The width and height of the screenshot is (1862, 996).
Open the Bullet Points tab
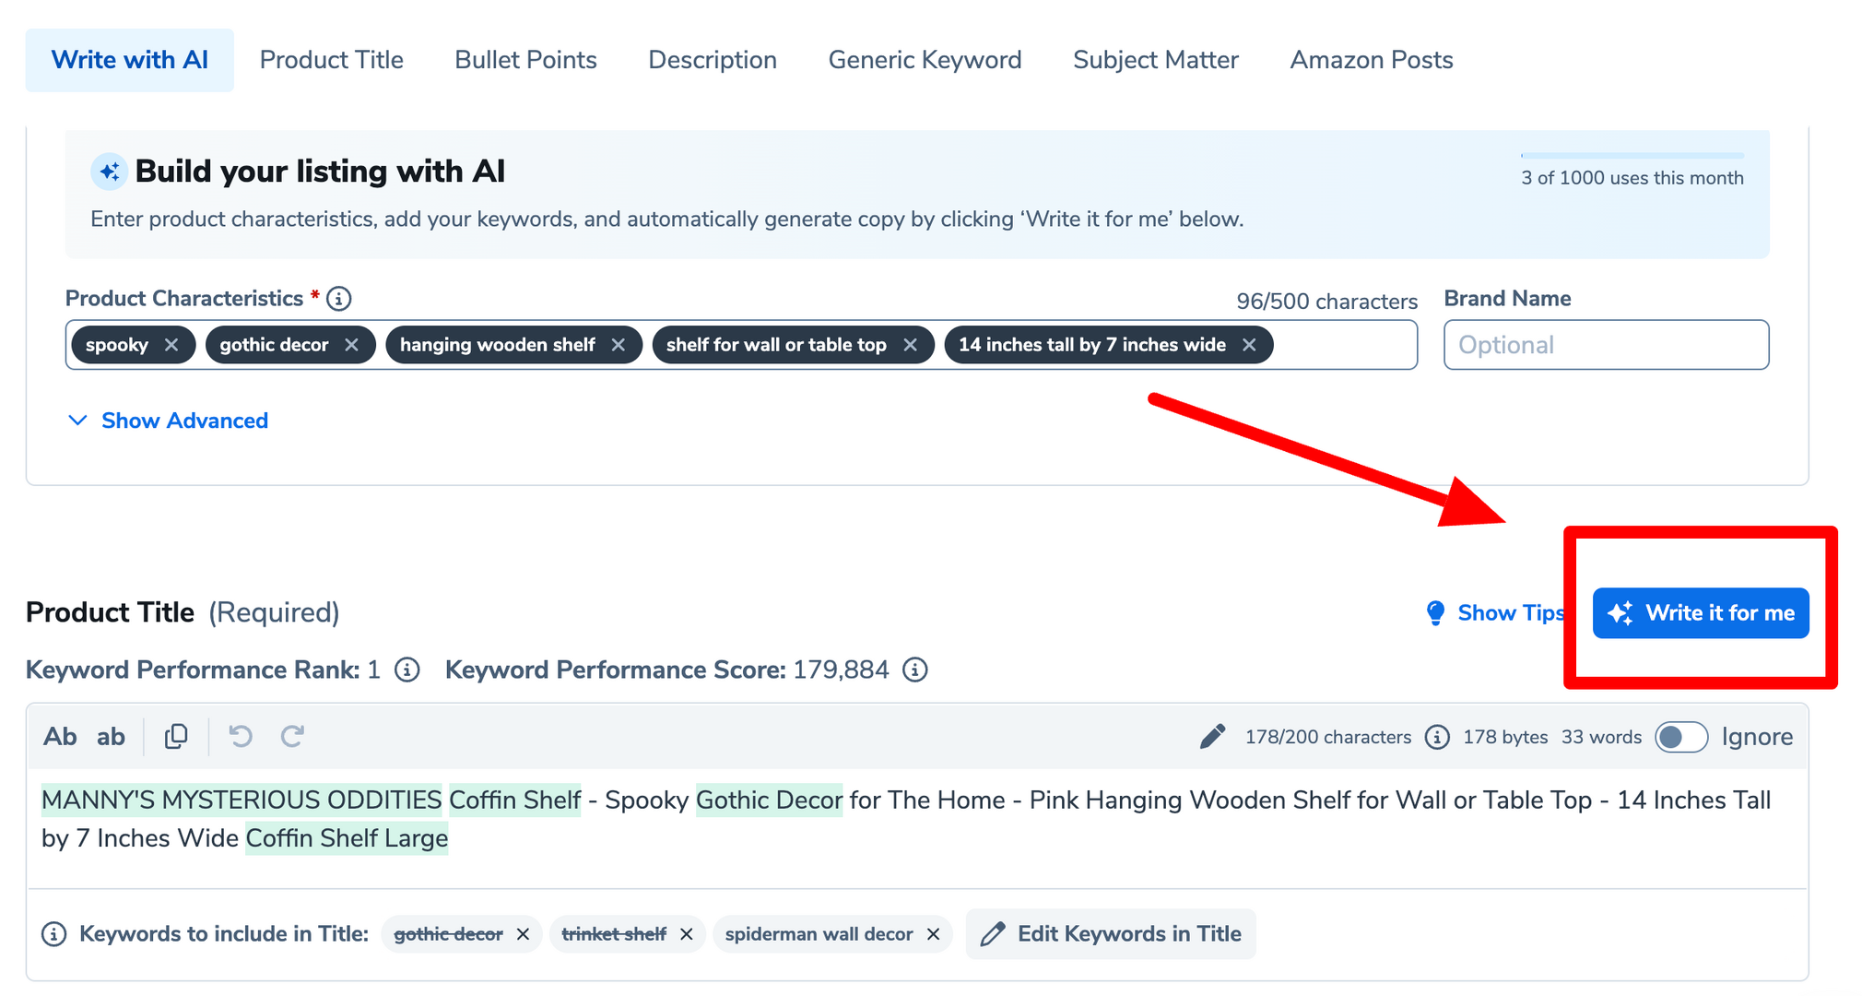(x=525, y=60)
